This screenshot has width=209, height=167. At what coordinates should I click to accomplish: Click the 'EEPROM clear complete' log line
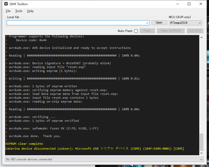24,144
